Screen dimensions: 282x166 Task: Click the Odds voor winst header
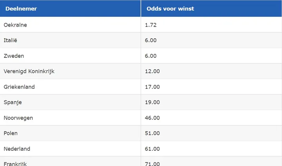[x=170, y=9]
